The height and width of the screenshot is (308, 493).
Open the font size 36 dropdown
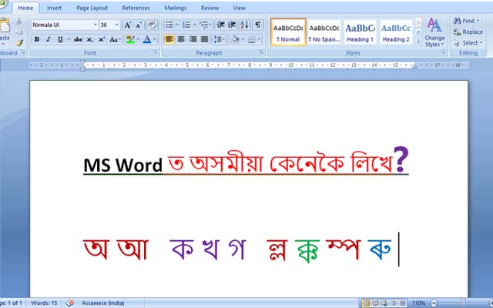[116, 25]
